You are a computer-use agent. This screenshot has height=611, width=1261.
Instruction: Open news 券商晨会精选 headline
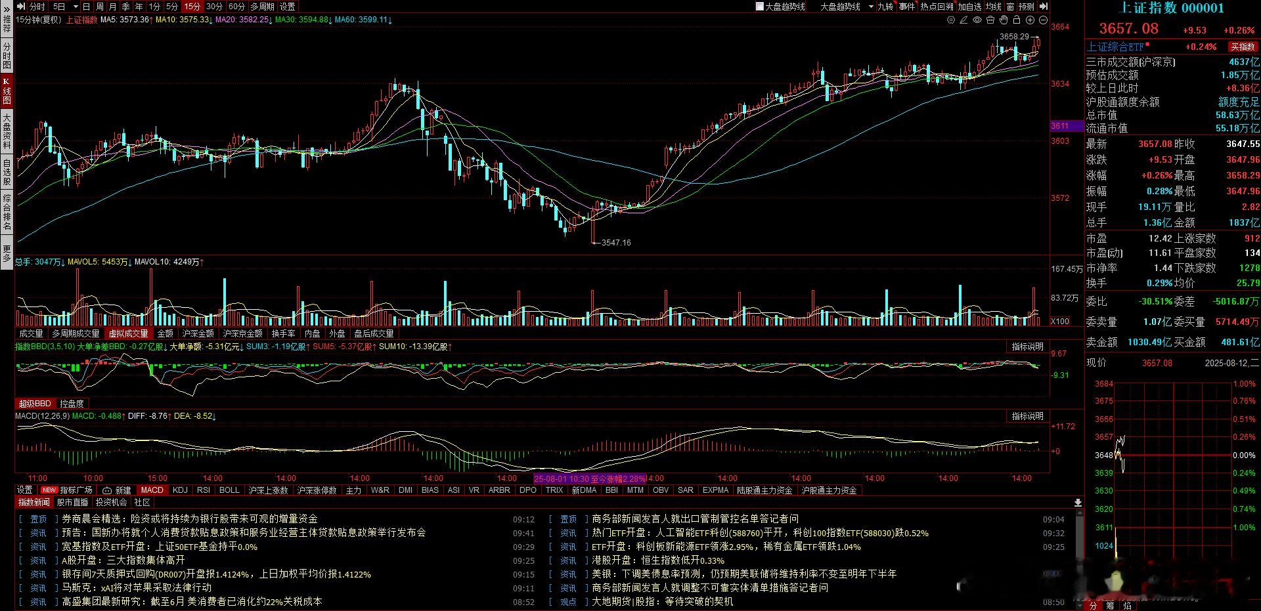point(189,519)
